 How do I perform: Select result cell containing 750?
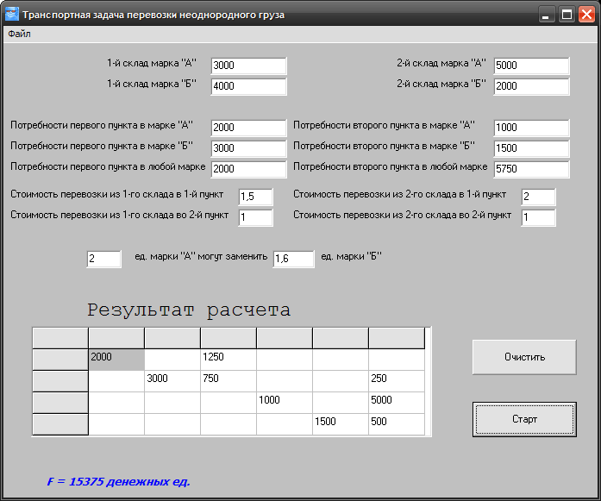pos(229,381)
